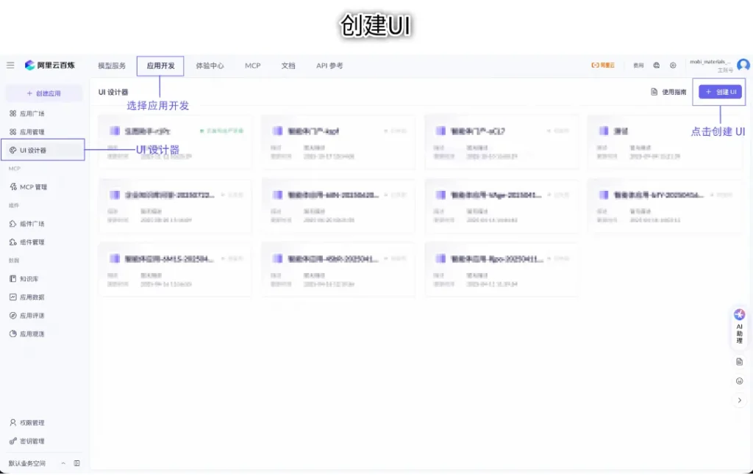
Task: Click the 创建 UI button
Action: pyautogui.click(x=720, y=92)
